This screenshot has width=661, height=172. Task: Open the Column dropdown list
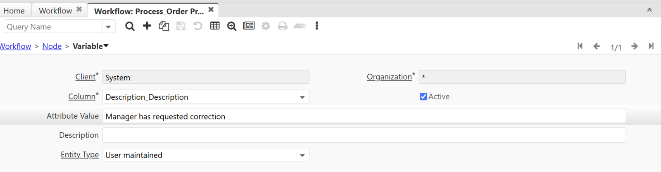302,97
